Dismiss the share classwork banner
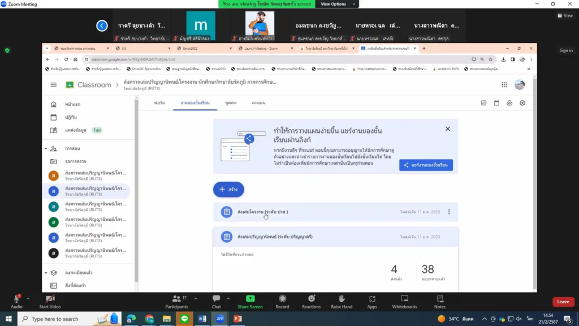This screenshot has height=326, width=579. (x=448, y=128)
